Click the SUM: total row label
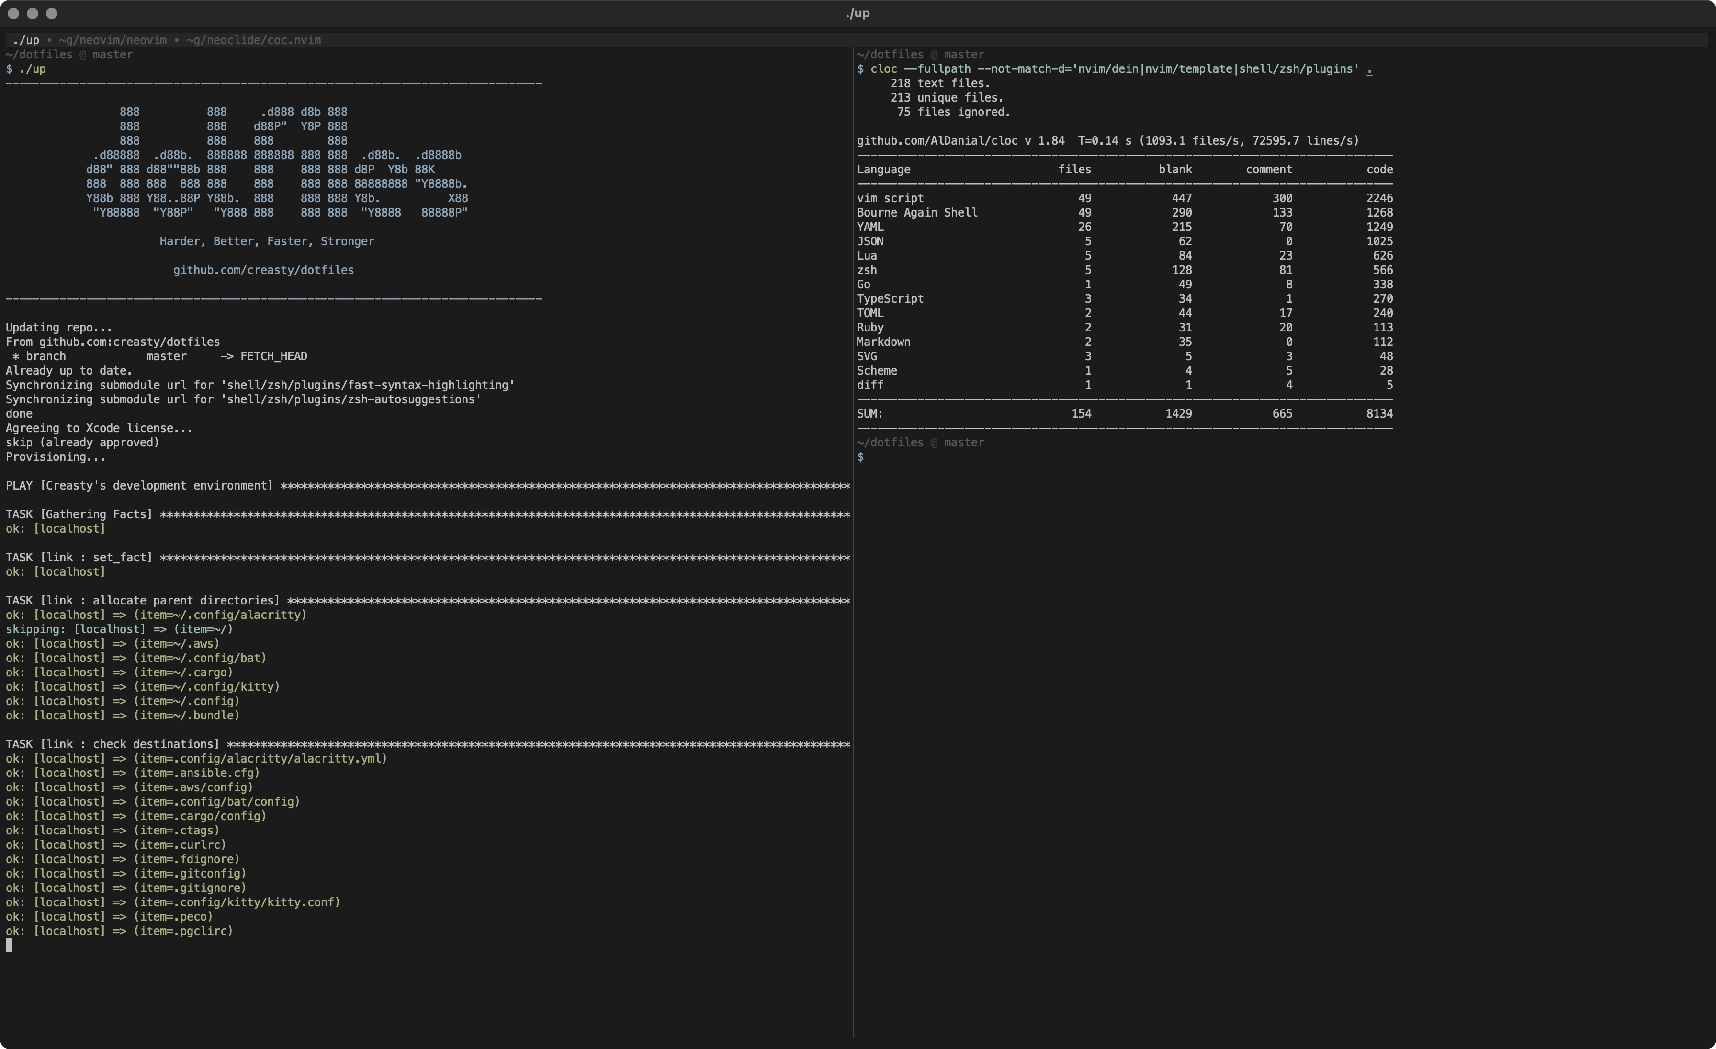 coord(869,414)
